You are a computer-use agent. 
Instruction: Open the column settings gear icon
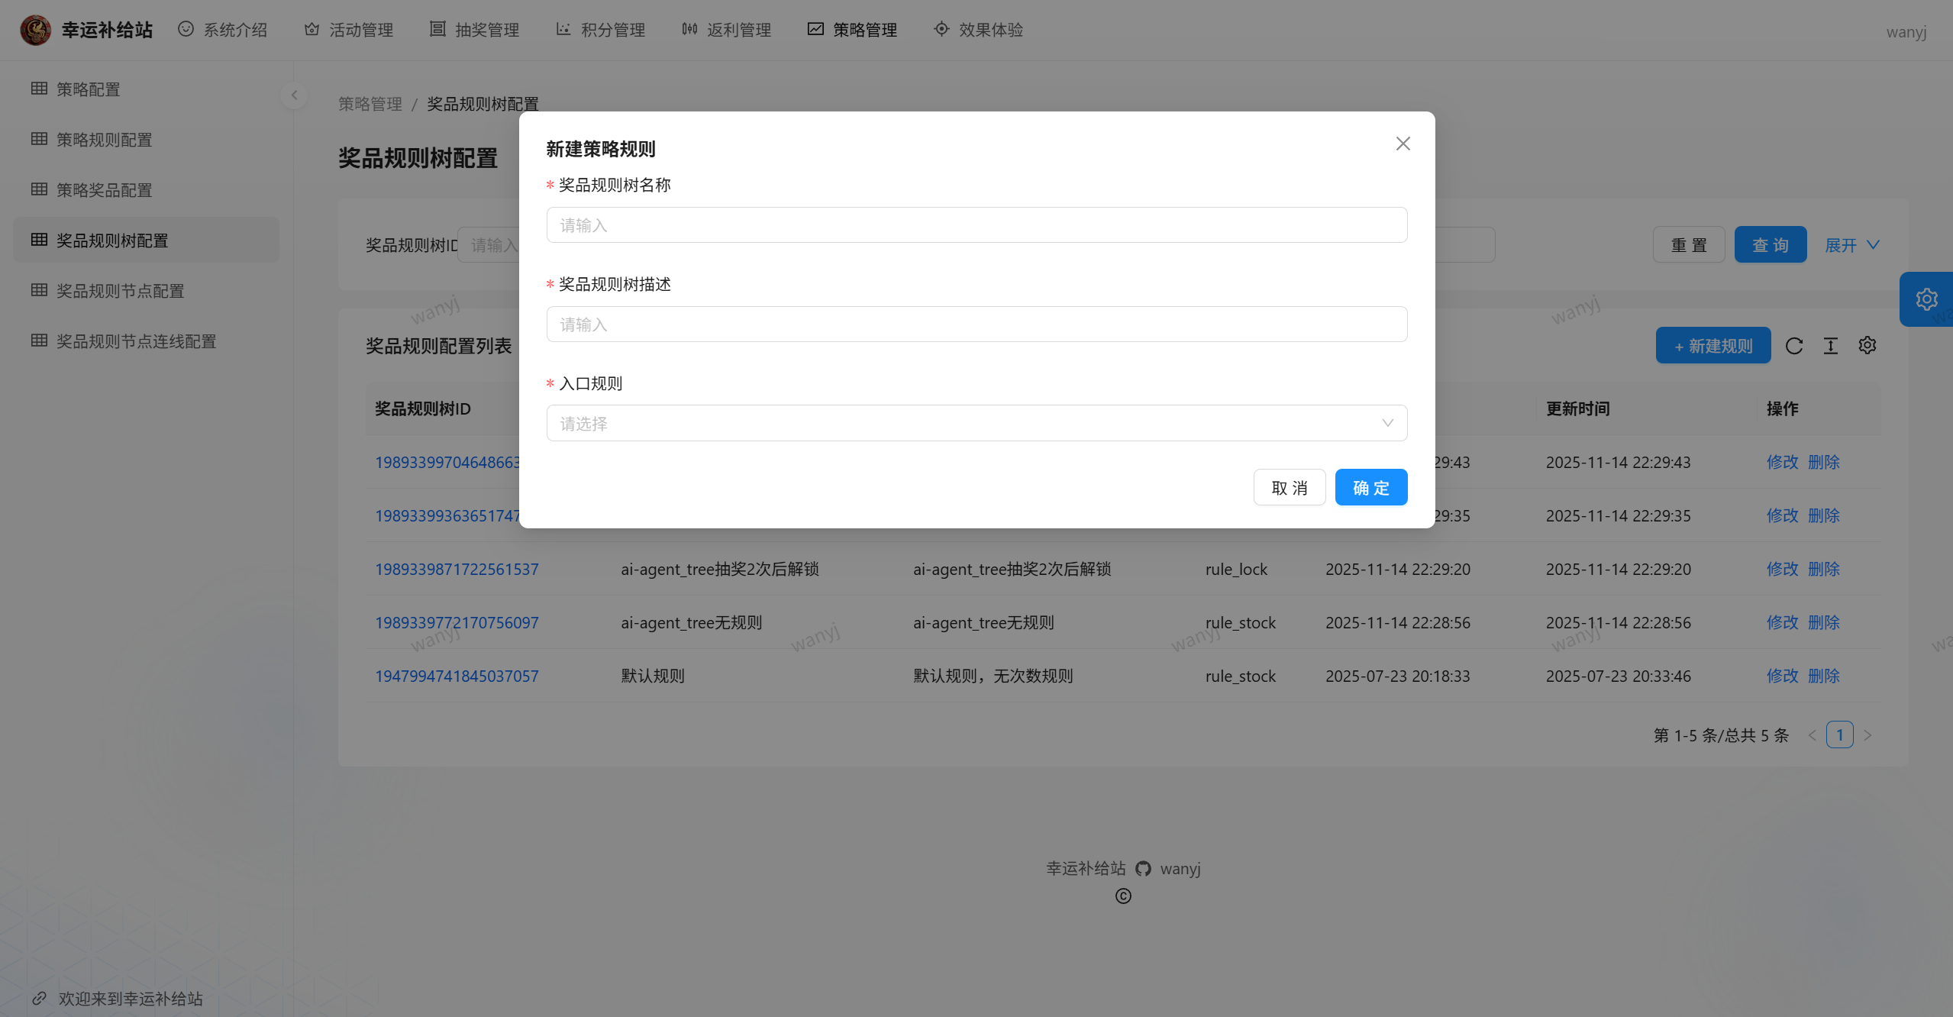click(1867, 346)
